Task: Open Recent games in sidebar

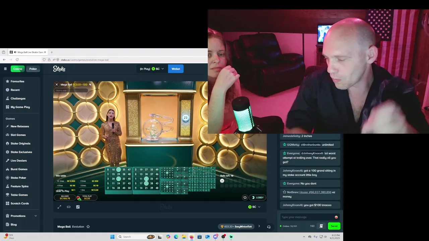Action: coord(15,90)
